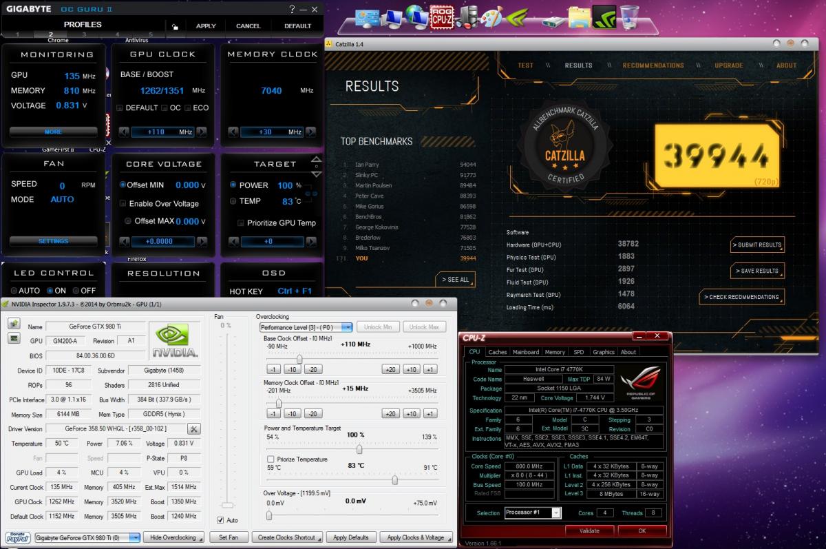Click Apply Clocks & Voltage in Inspector
Viewport: 826px width, 549px height.
pos(415,537)
